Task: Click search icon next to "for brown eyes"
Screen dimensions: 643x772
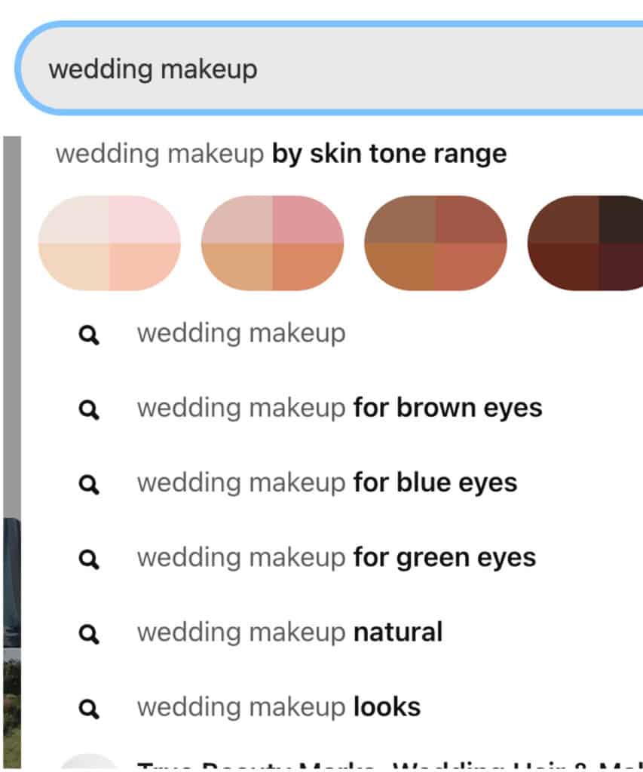Action: pos(89,409)
